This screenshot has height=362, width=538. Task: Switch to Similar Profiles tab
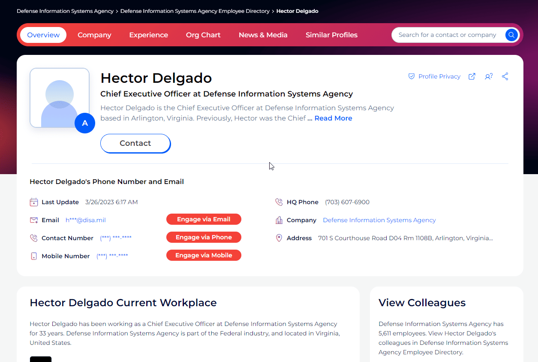(331, 35)
